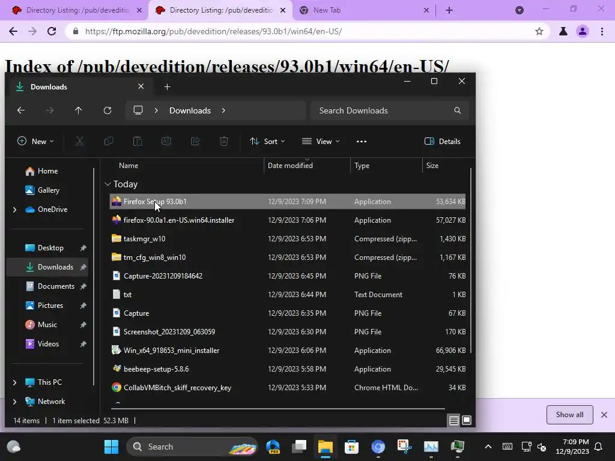The image size is (615, 461).
Task: Expand OneDrive in navigation pane
Action: coord(14,209)
